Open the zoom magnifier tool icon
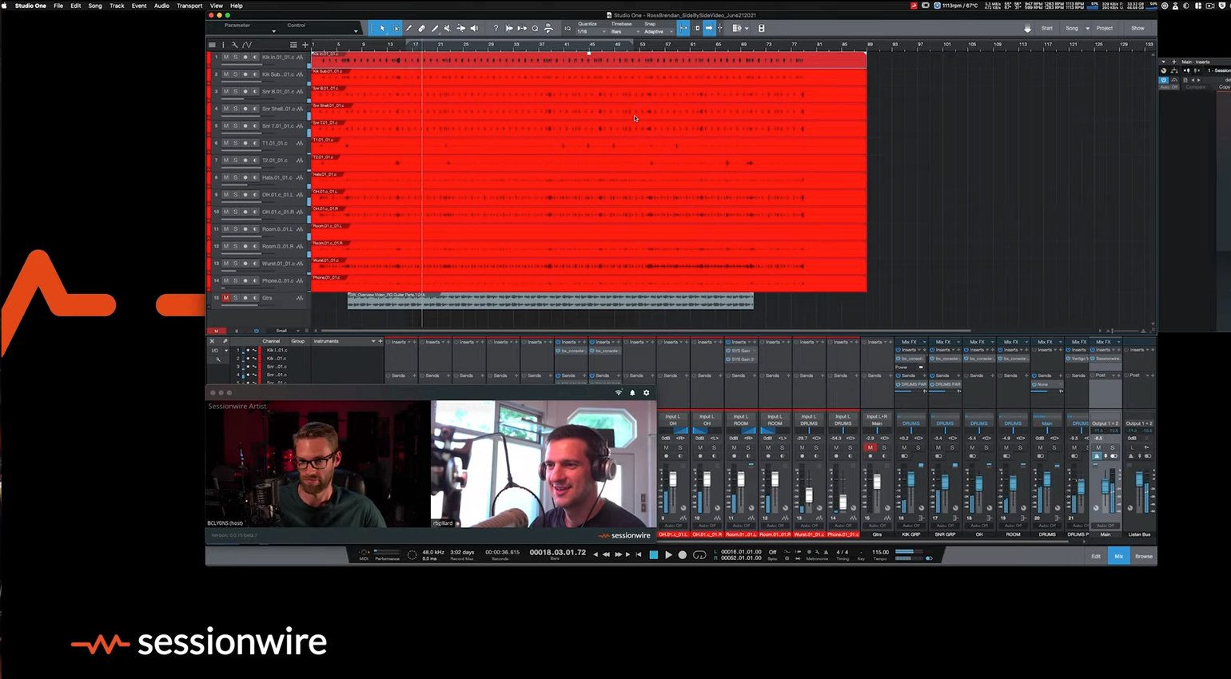The width and height of the screenshot is (1231, 679). click(536, 28)
